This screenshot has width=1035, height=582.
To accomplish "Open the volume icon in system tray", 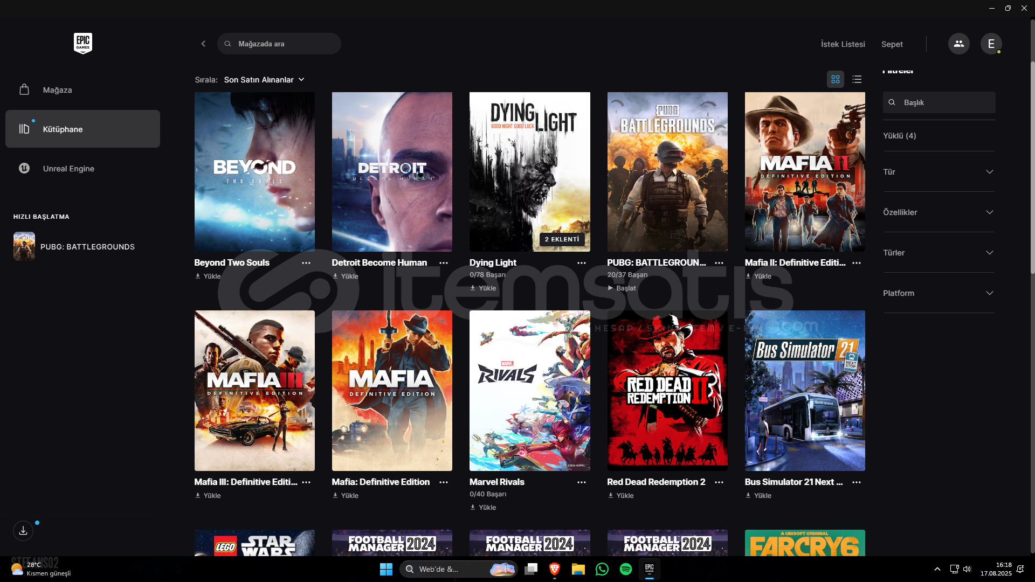I will pyautogui.click(x=967, y=569).
